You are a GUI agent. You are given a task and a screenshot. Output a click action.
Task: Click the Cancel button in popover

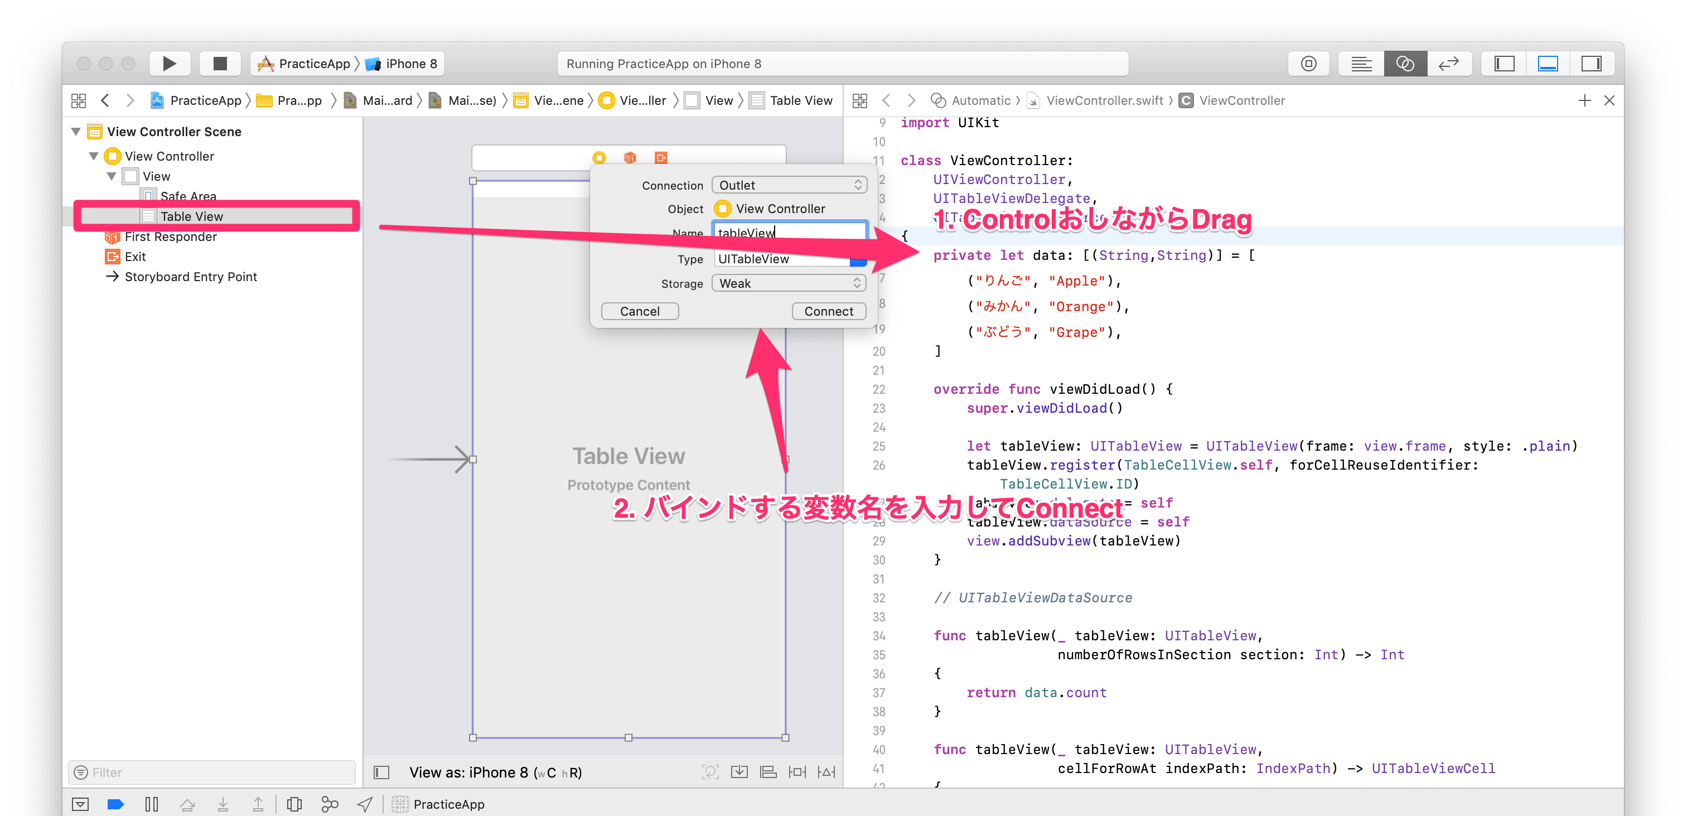[x=639, y=311]
